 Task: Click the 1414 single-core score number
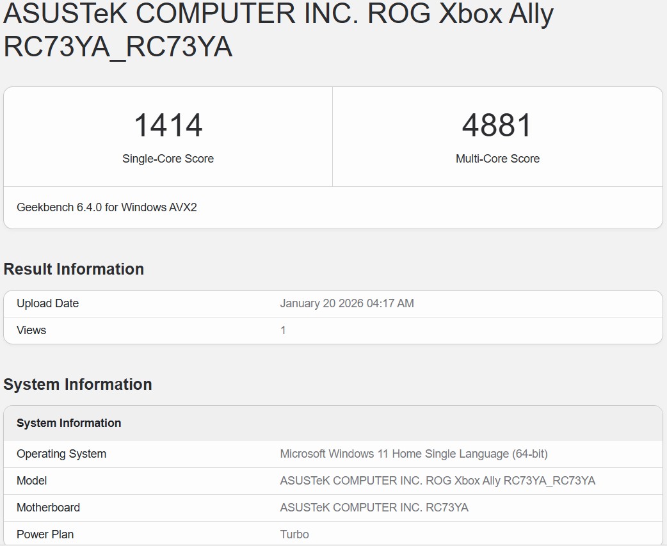tap(168, 125)
